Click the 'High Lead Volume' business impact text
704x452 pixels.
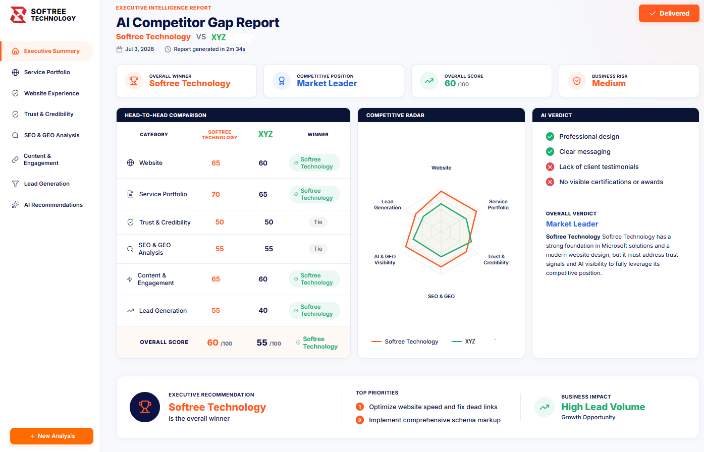tap(603, 407)
